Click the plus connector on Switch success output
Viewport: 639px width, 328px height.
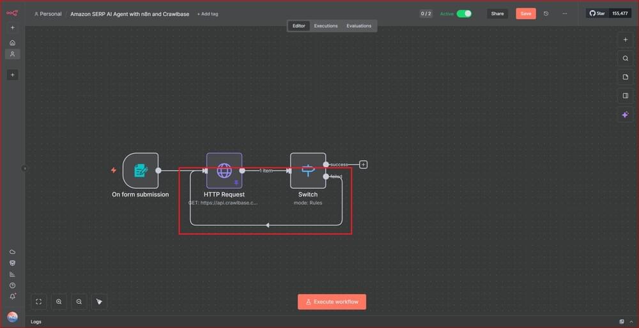coord(363,165)
